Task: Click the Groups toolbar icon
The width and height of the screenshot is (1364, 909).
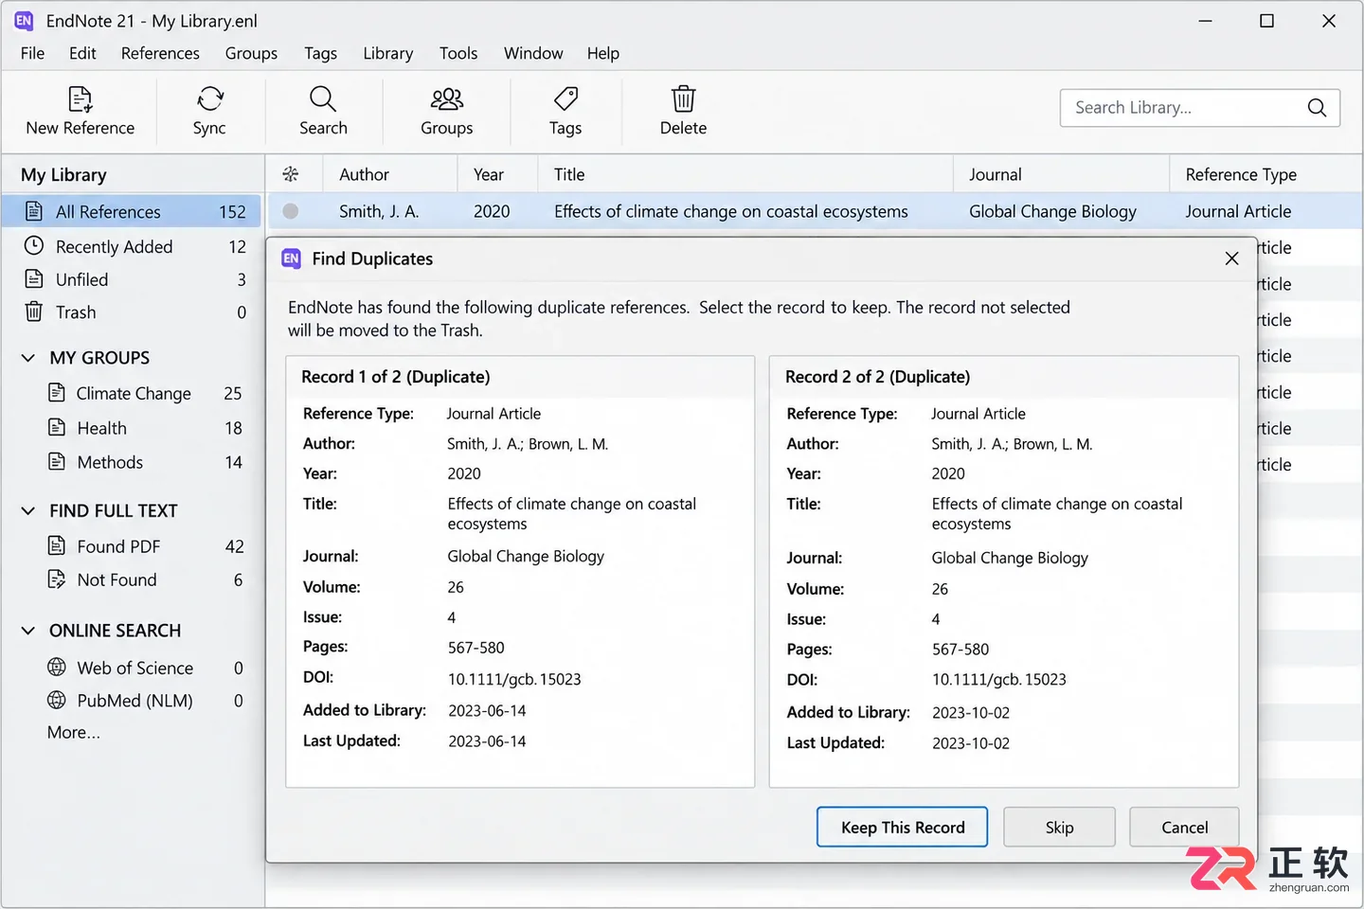Action: [446, 98]
